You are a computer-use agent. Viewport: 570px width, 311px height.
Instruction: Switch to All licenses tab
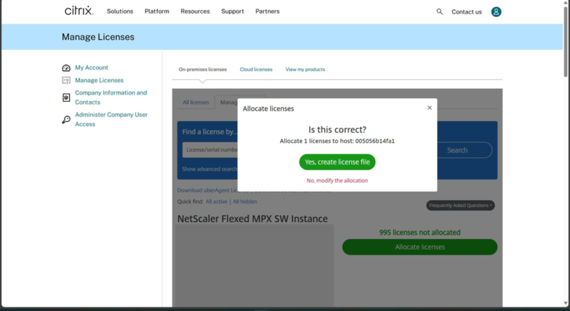pos(195,102)
